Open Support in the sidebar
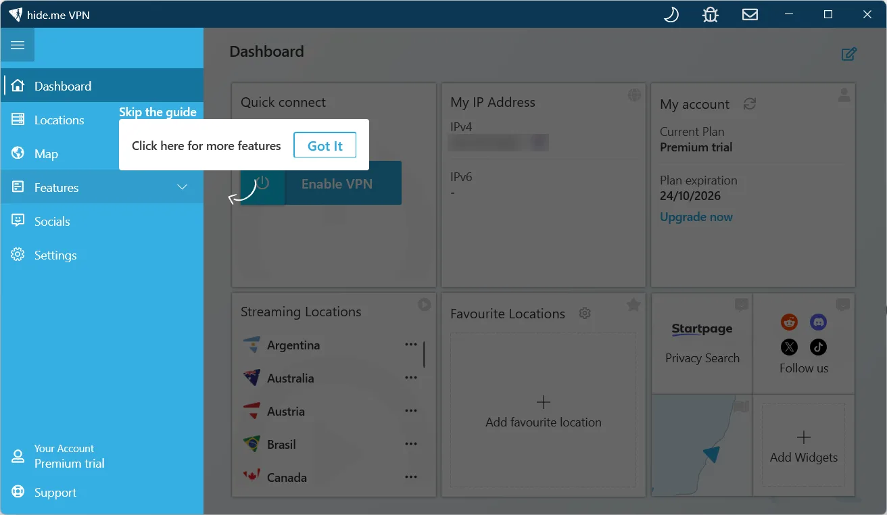 point(102,493)
